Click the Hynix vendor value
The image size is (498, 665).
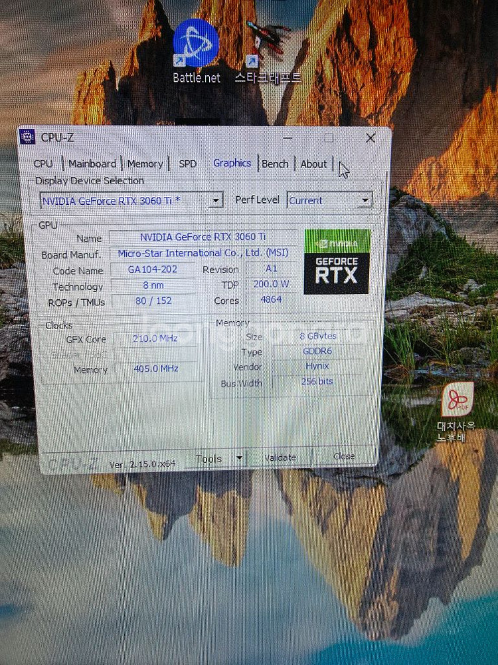click(317, 366)
